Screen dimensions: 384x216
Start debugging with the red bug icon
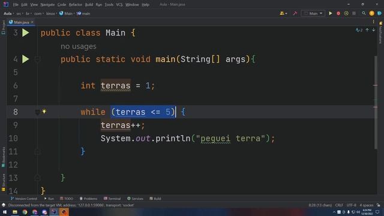tap(338, 13)
